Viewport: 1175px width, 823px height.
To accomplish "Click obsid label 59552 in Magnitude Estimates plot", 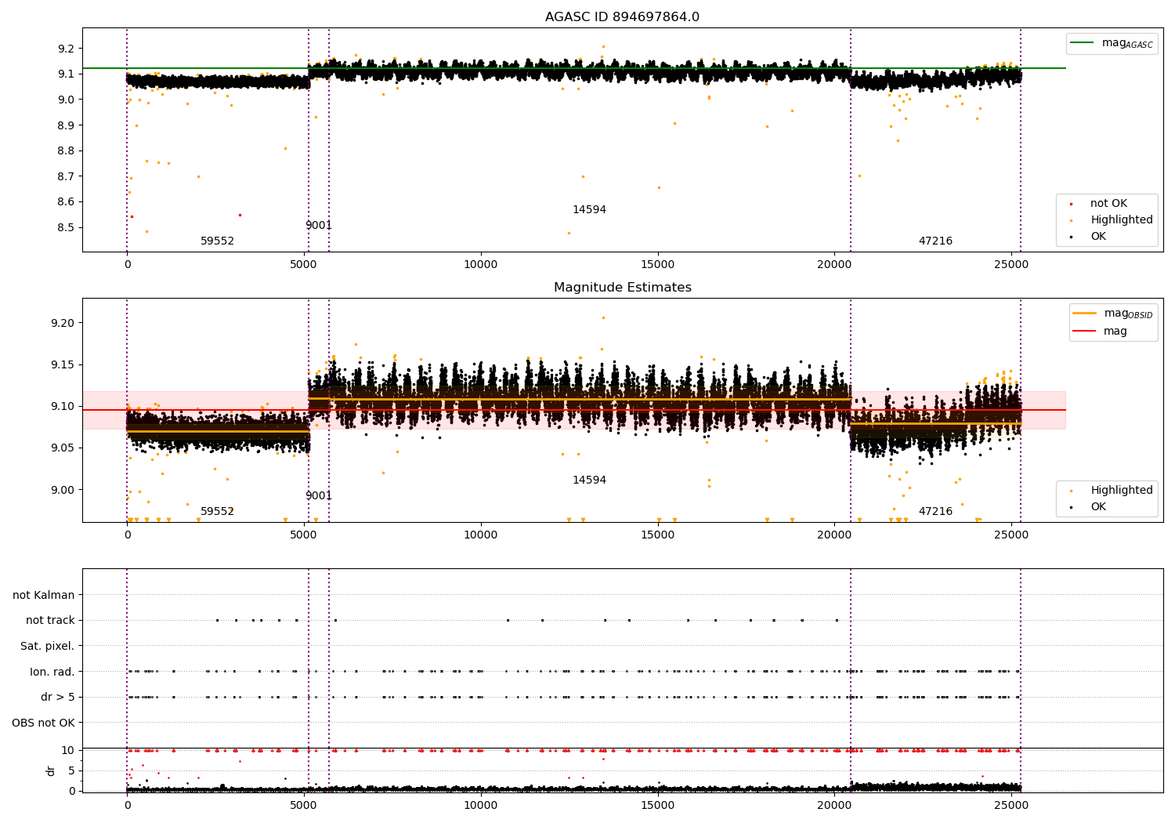I will click(217, 512).
